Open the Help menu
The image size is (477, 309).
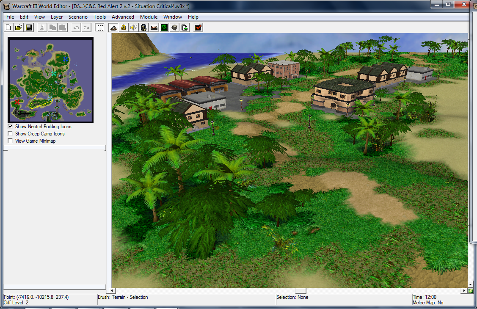(193, 17)
